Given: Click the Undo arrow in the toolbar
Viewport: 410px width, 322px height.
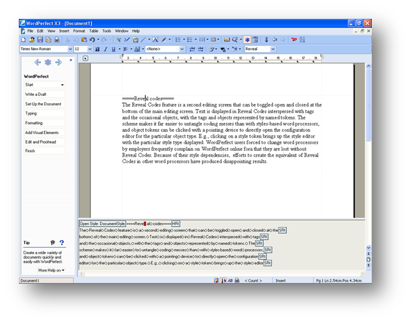Looking at the screenshot, I should [94, 39].
